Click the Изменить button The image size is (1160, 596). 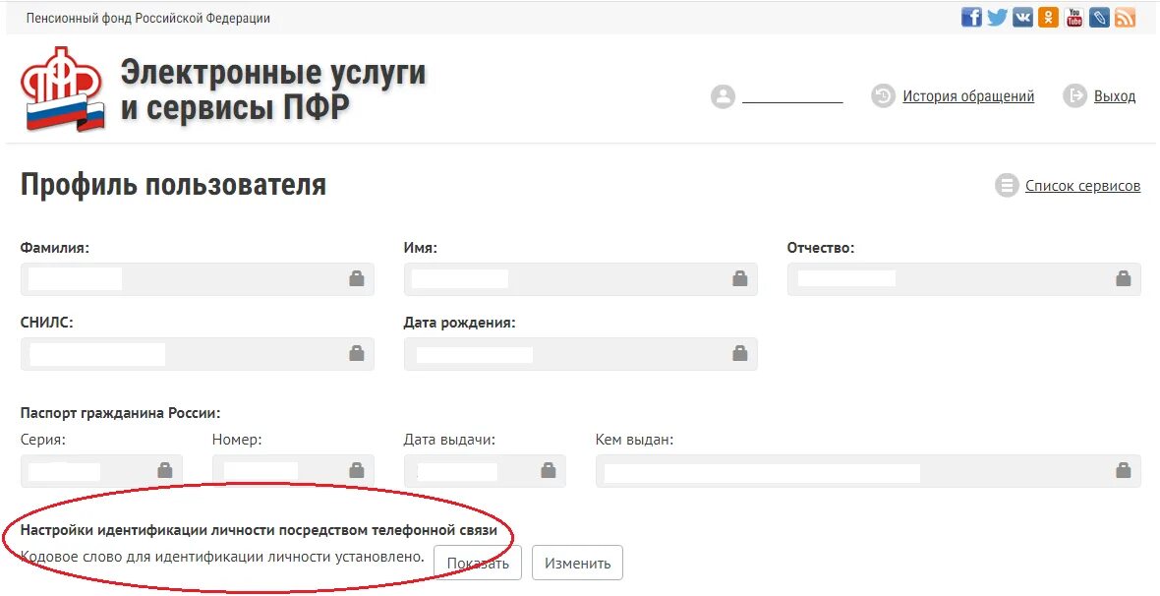[577, 563]
